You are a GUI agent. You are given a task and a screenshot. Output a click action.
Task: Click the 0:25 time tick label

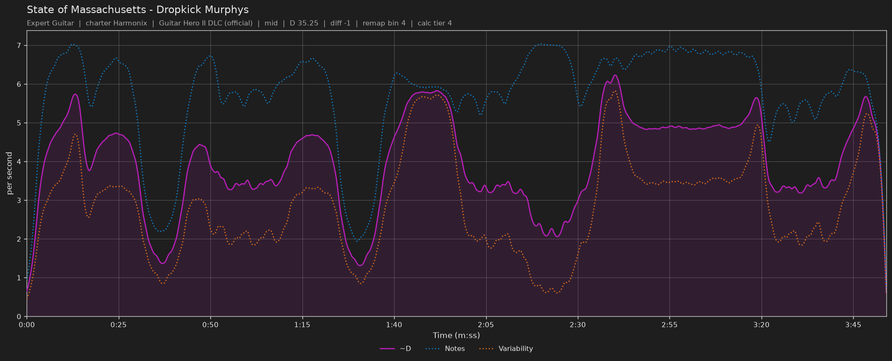118,325
